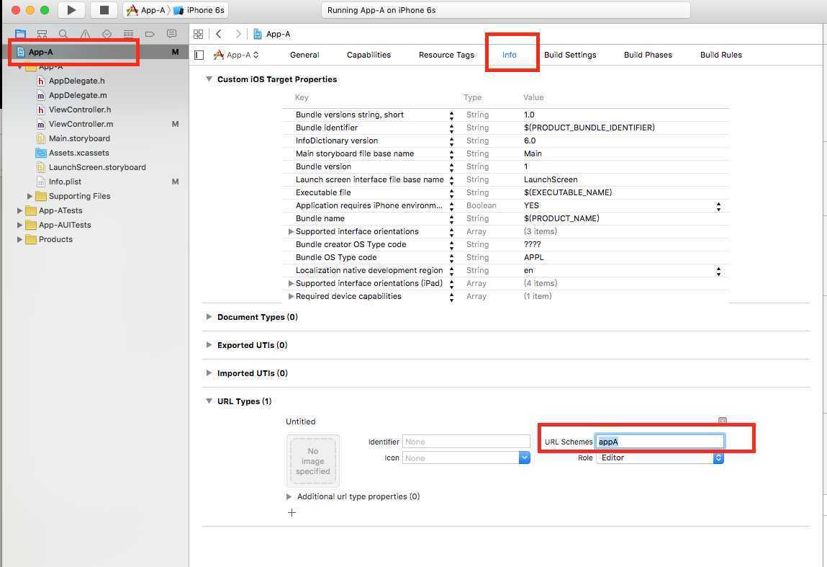Switch to the Resource Tags tab
Viewport: 827px width, 567px height.
click(446, 55)
